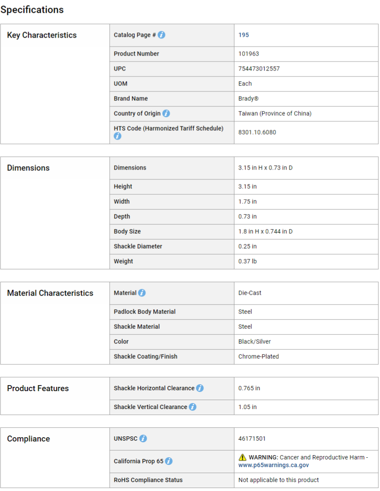The width and height of the screenshot is (380, 491).
Task: Click the Material Characteristics section heading
Action: [50, 293]
